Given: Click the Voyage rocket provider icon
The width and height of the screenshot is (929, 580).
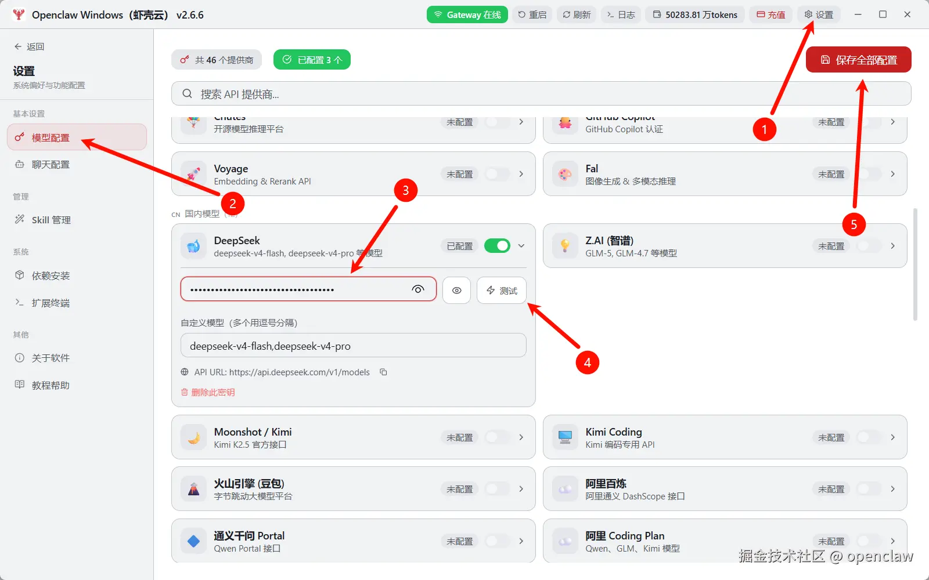Looking at the screenshot, I should click(194, 174).
